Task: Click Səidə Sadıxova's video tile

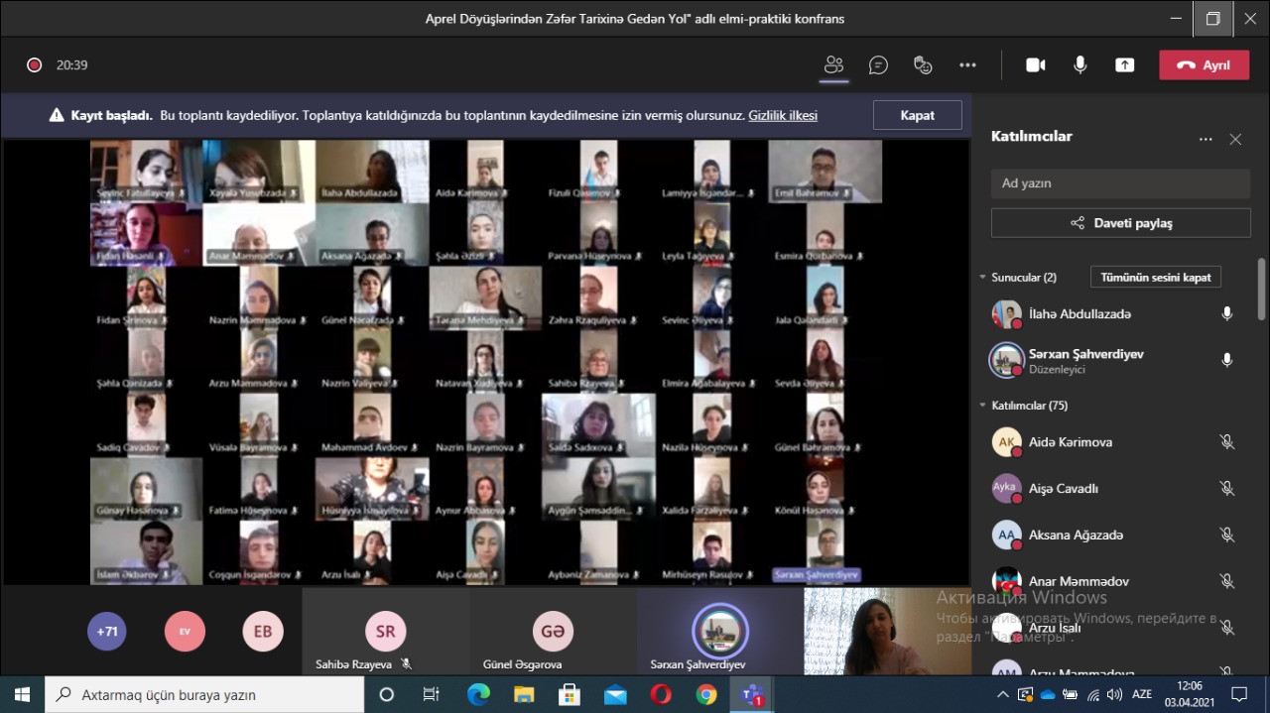Action: click(599, 425)
